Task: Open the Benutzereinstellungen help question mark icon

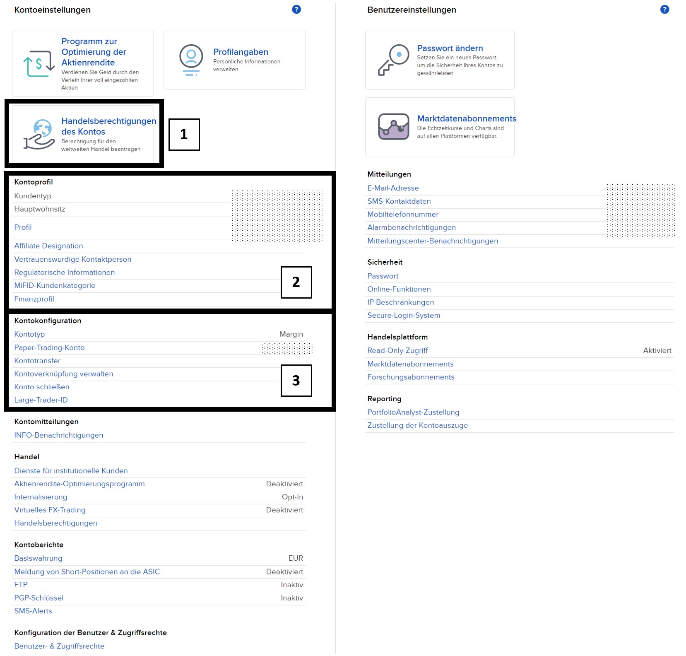Action: pos(664,10)
